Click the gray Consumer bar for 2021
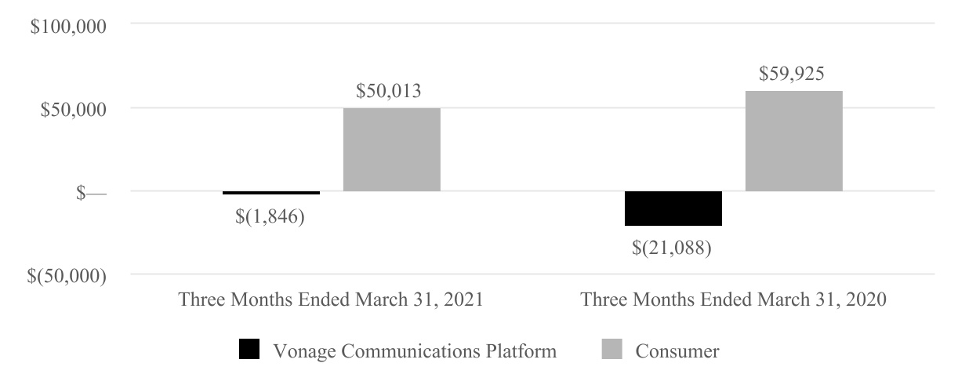 point(392,150)
